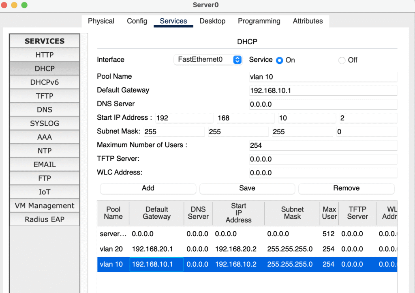Select the vlan 10 pool row
Image resolution: width=415 pixels, height=293 pixels.
click(247, 264)
